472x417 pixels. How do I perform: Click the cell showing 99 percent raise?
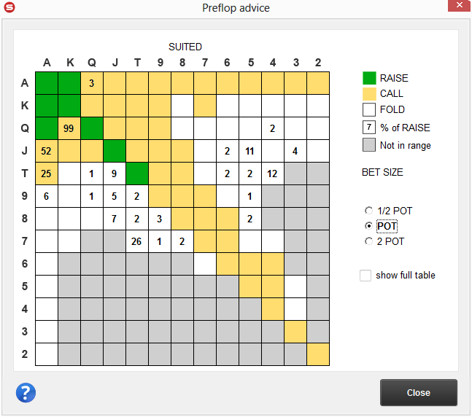[x=69, y=128]
